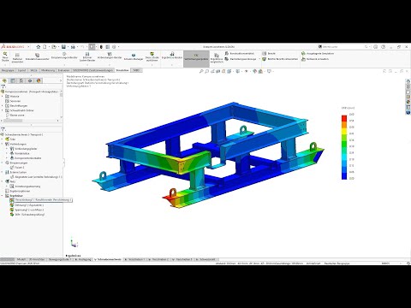Click the ConfigurationManager tab icon

click(x=21, y=80)
